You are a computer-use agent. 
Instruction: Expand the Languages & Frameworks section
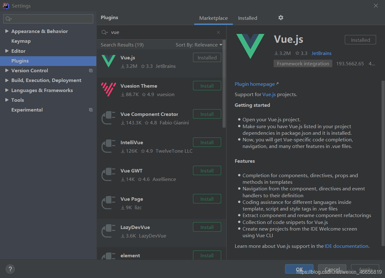tap(7, 90)
